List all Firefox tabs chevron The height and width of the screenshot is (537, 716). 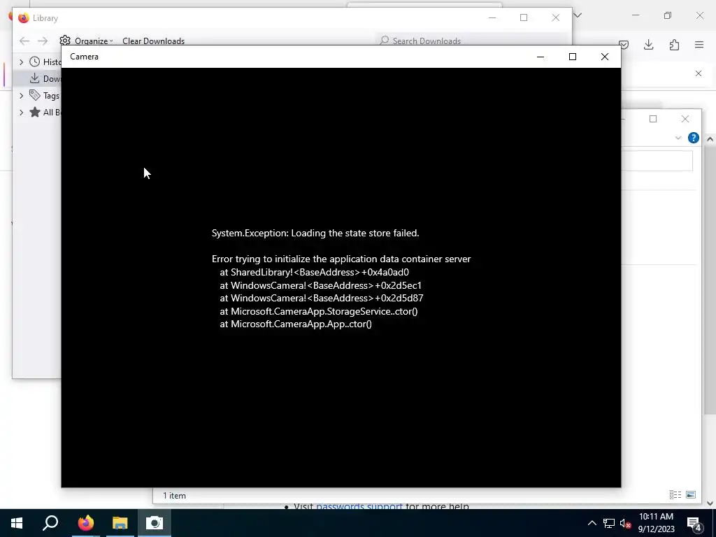[578, 15]
